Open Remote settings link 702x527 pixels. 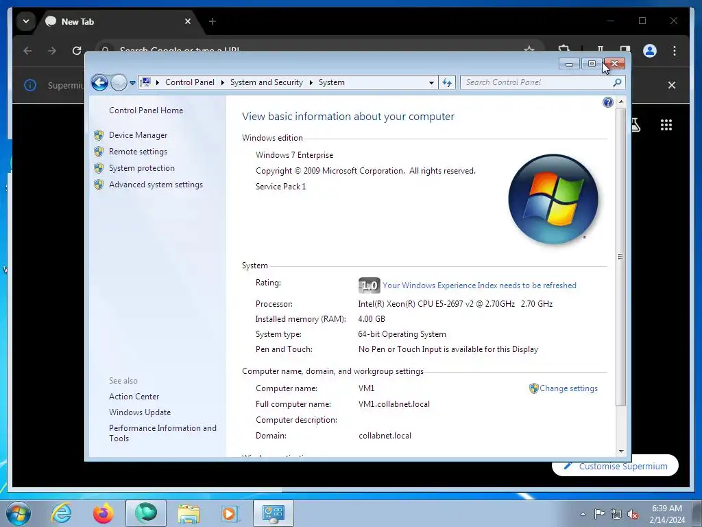pos(138,152)
